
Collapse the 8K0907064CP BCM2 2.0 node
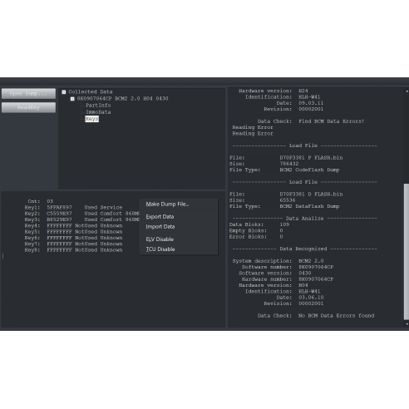tap(72, 99)
